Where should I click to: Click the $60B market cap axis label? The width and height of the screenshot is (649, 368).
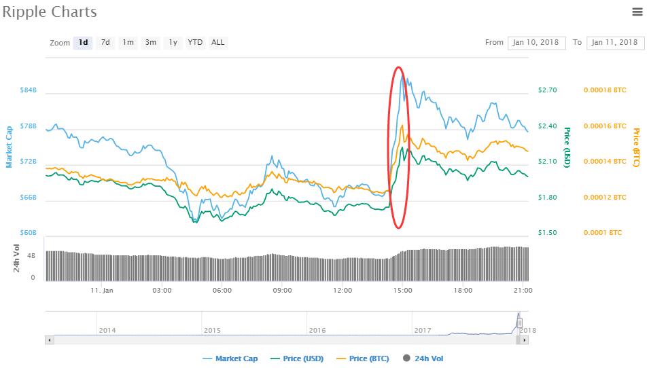click(28, 233)
